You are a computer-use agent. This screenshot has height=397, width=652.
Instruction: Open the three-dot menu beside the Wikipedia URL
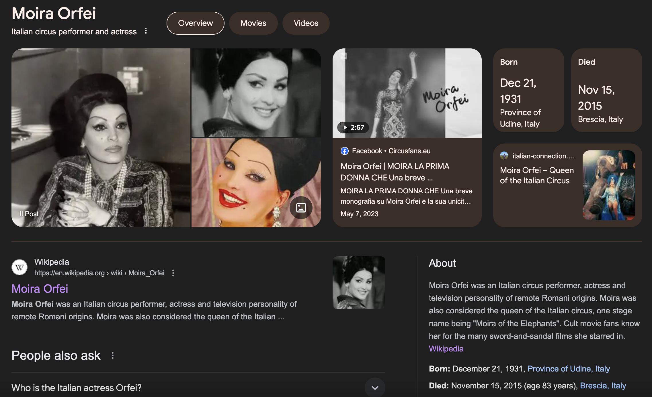[x=173, y=273]
